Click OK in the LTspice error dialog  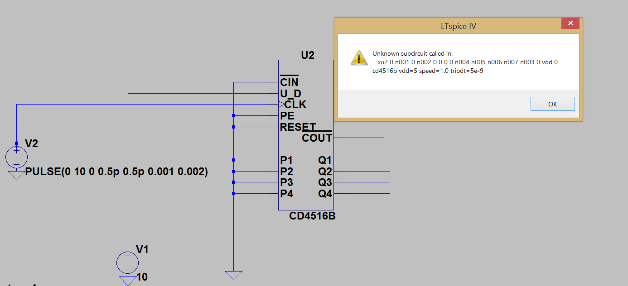tap(552, 104)
